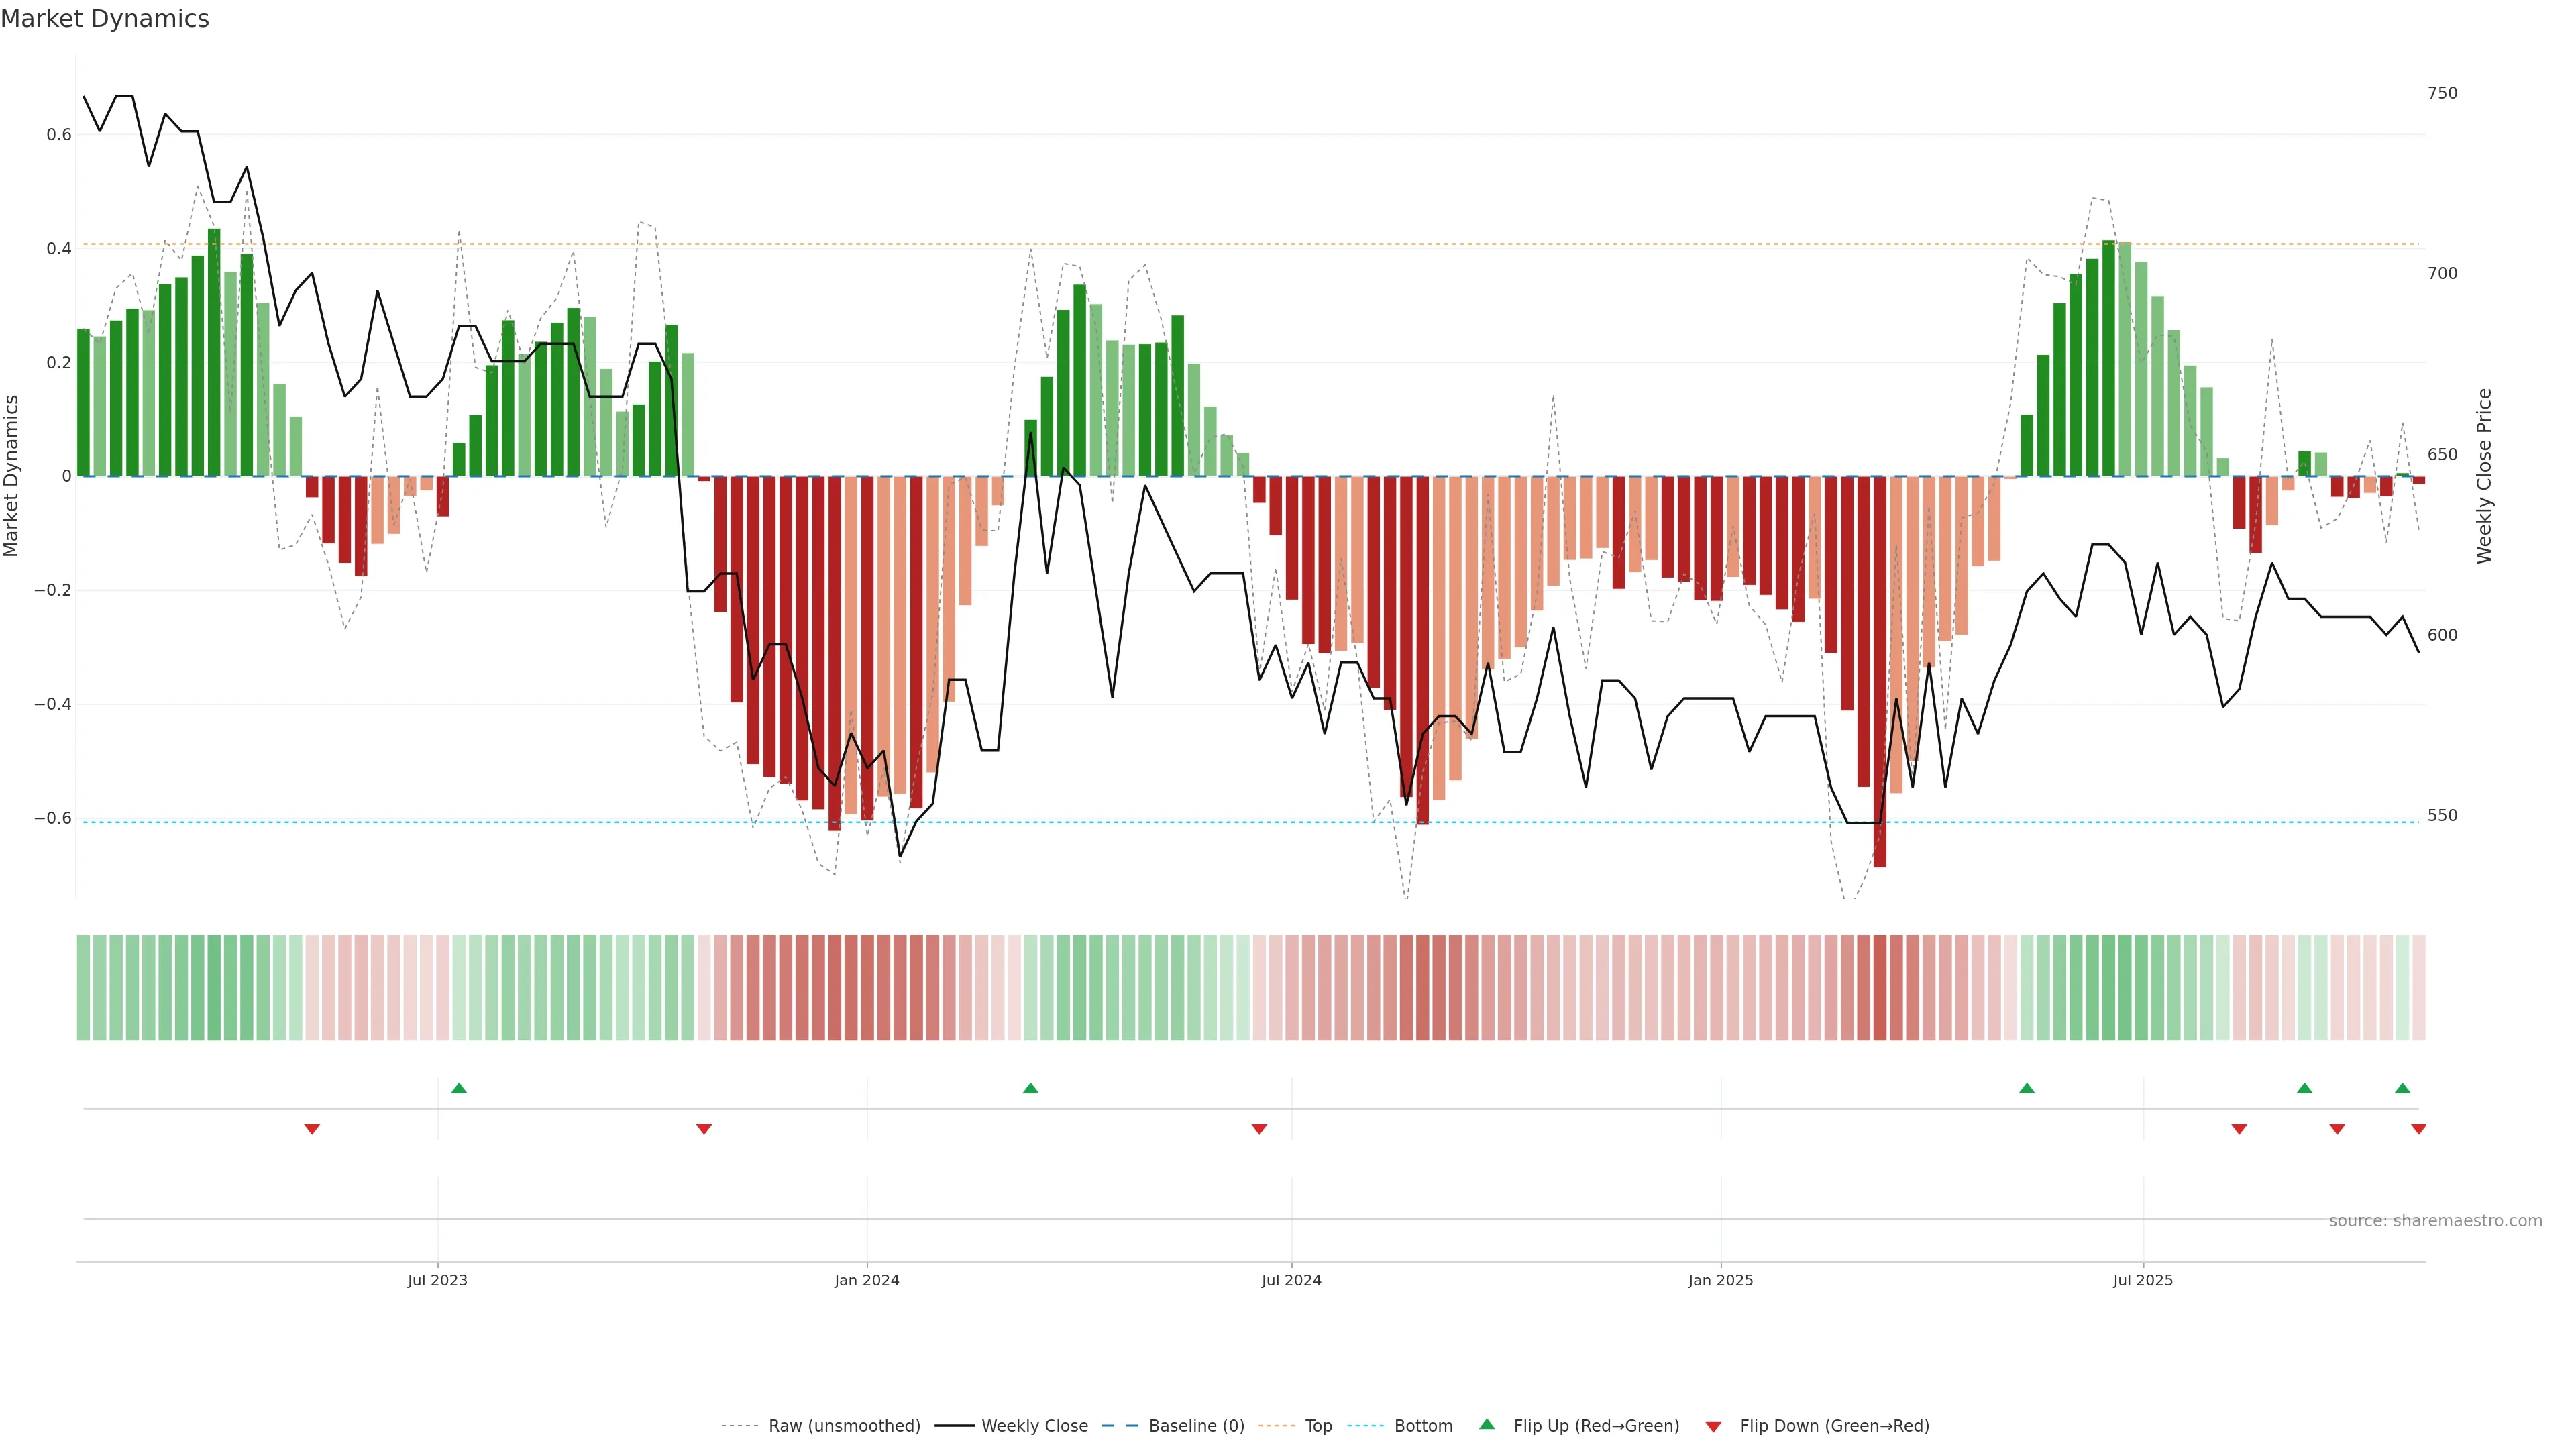
Task: Click the Weekly Close Price axis title
Action: click(x=2484, y=476)
